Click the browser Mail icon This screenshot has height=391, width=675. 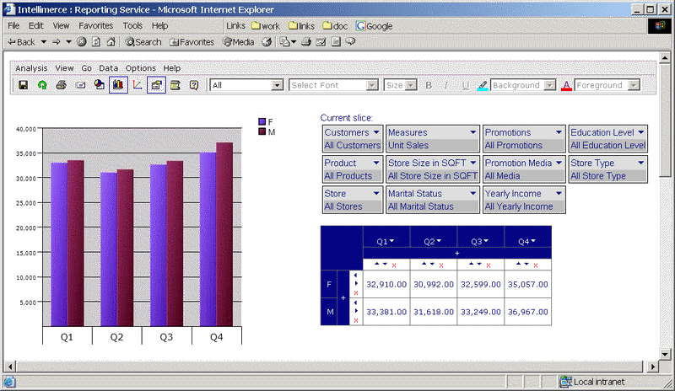284,42
